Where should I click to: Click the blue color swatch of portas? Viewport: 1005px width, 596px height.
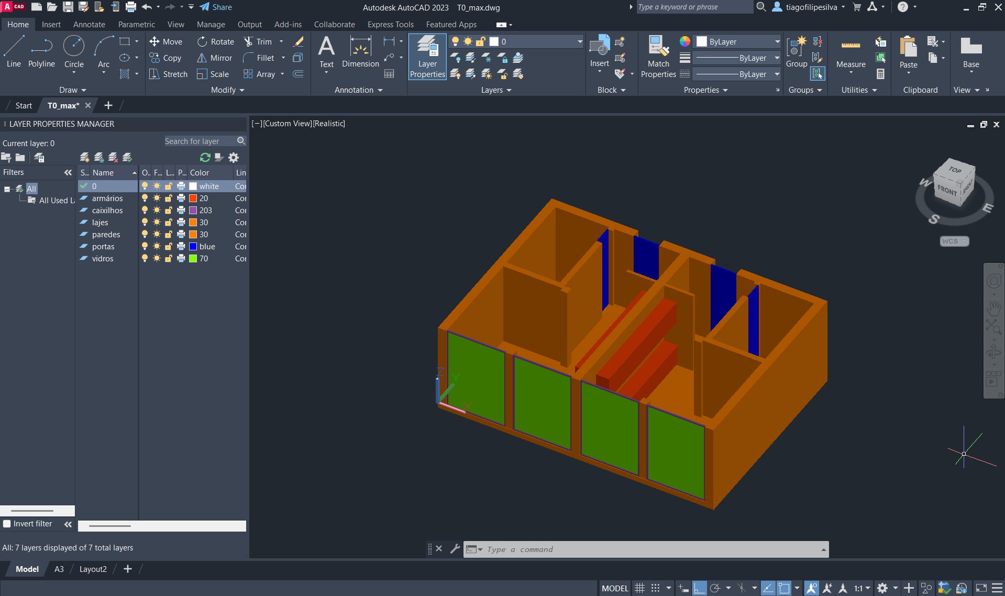pyautogui.click(x=193, y=247)
